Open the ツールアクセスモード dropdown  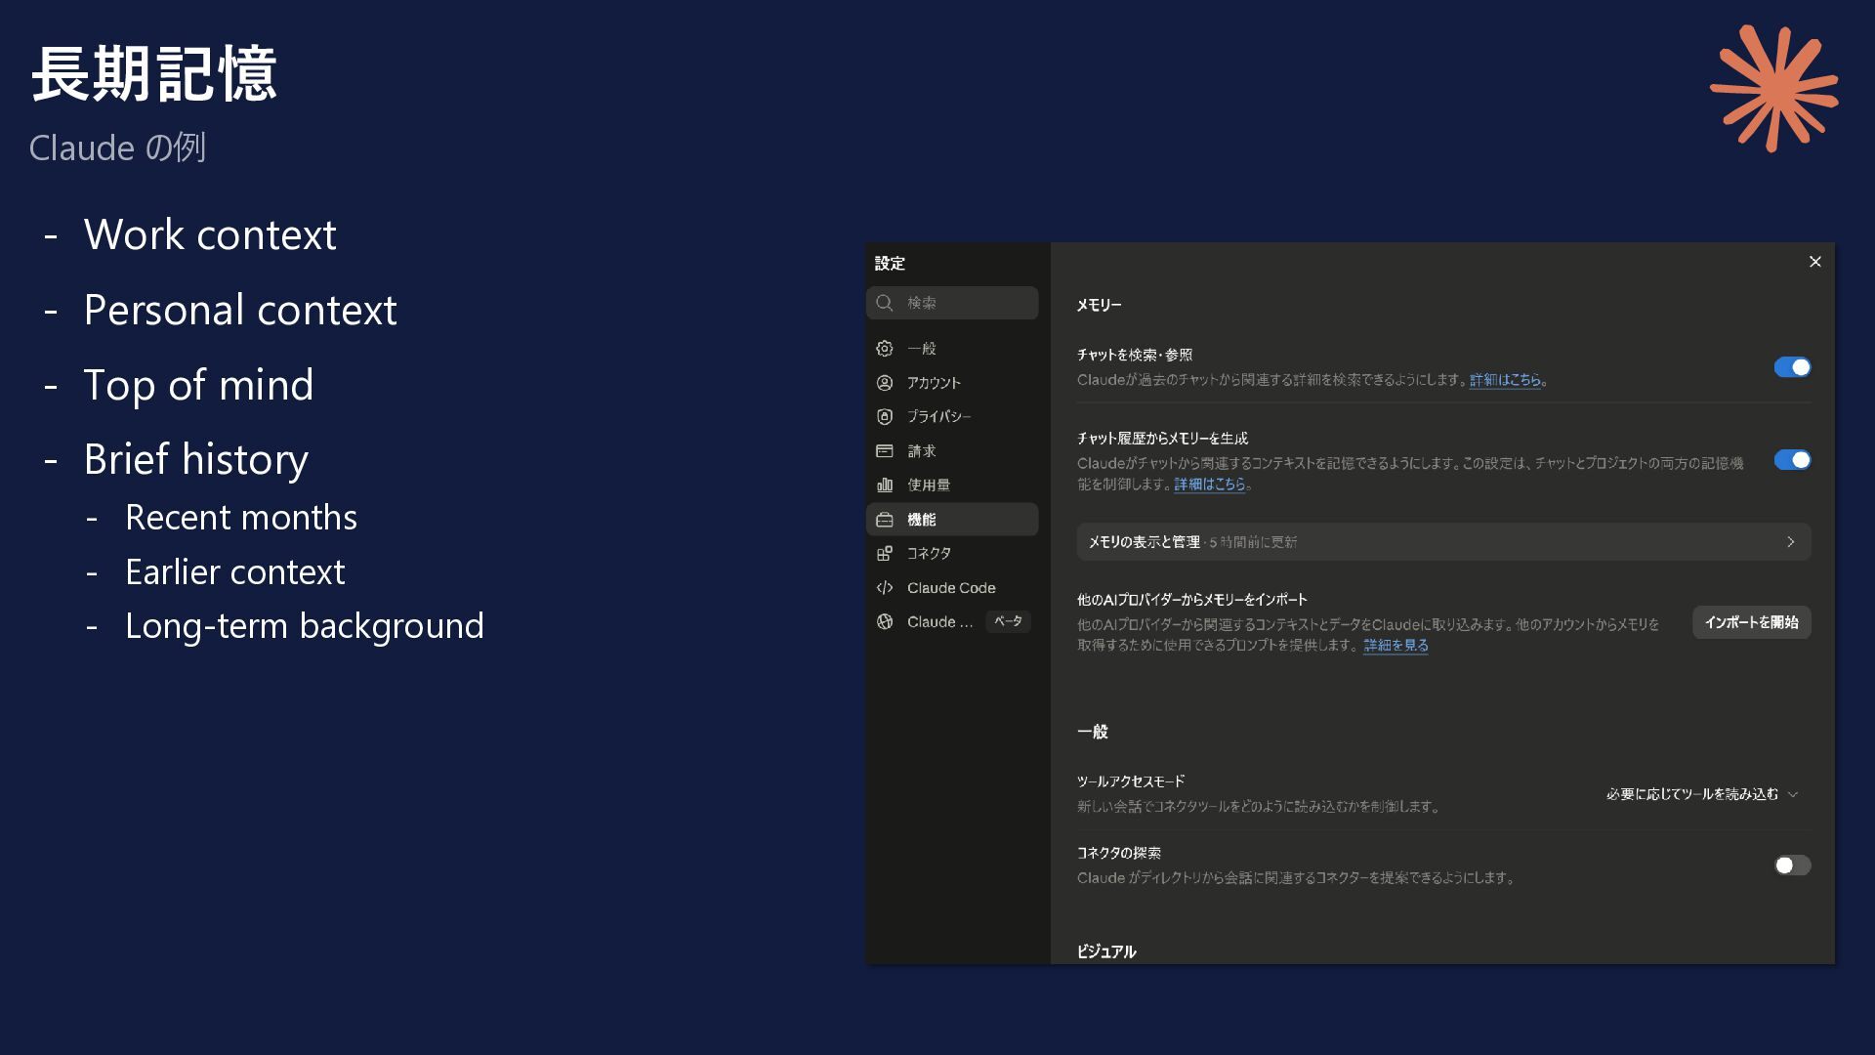point(1702,794)
